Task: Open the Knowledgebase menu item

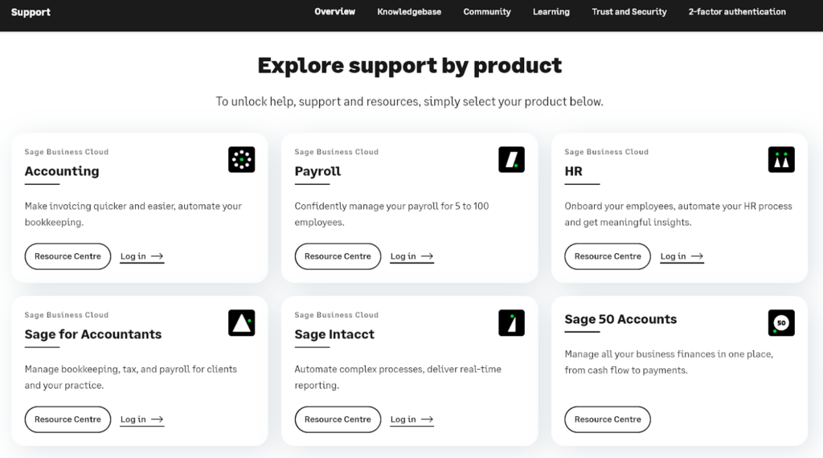Action: tap(409, 11)
